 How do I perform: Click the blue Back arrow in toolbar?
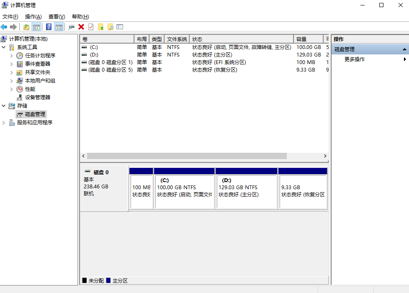(4, 27)
